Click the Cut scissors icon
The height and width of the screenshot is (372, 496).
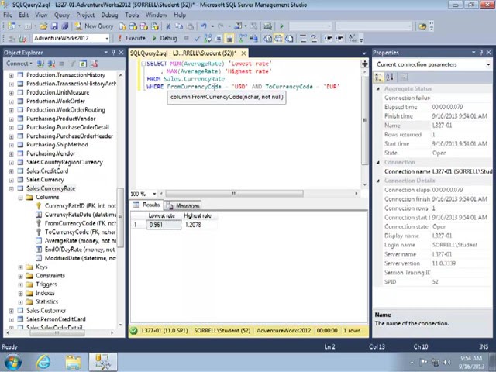point(169,26)
